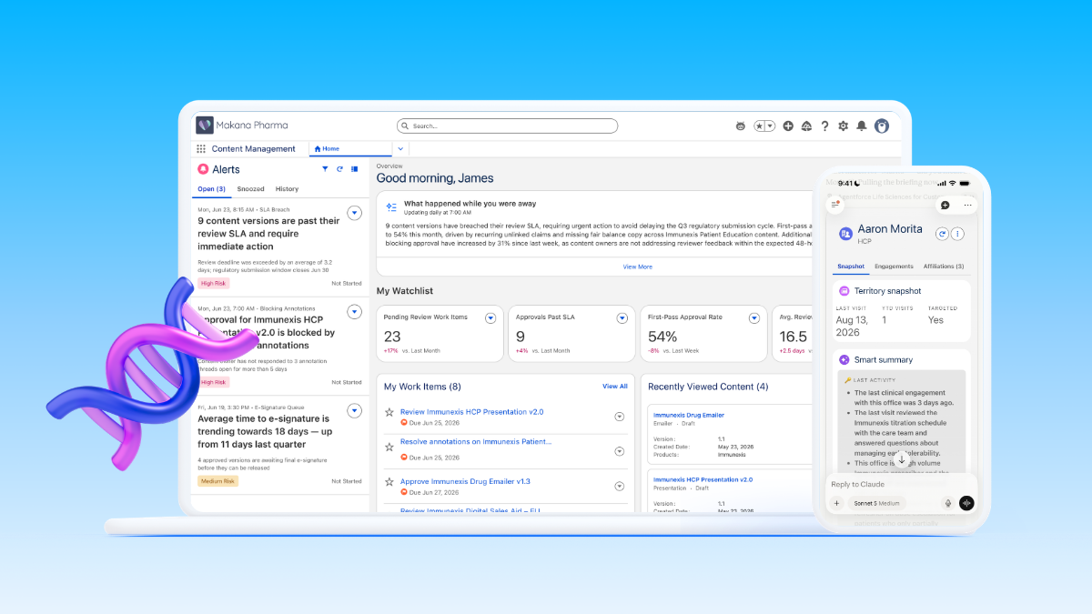Open Aaron Morita vertical options menu
The image size is (1092, 614).
(x=957, y=234)
